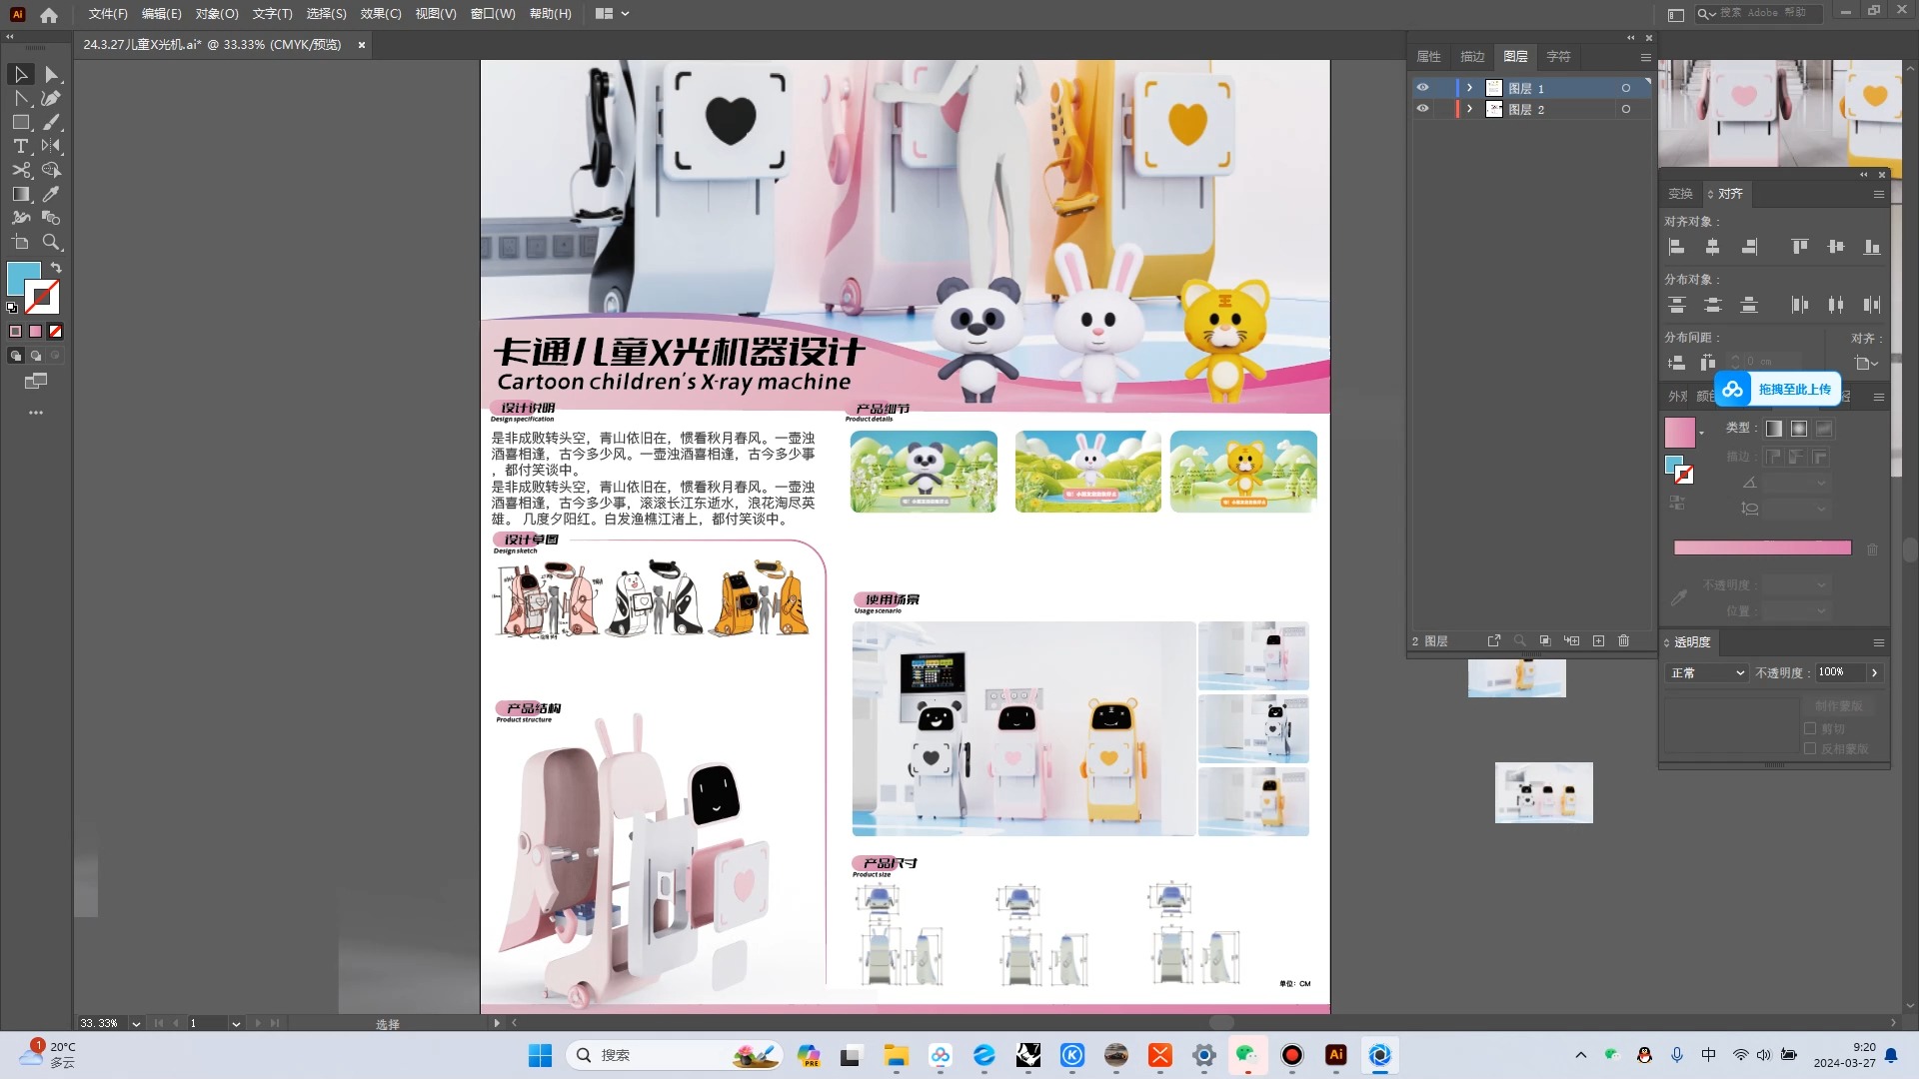Click 拖拽至此上传 upload button
Image resolution: width=1919 pixels, height=1079 pixels.
(x=1778, y=390)
